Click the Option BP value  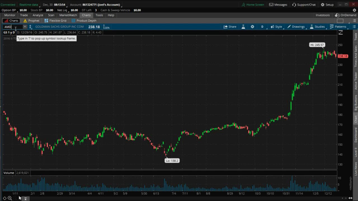coord(23,10)
